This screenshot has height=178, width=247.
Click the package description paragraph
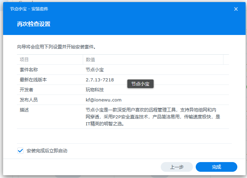pos(153,117)
